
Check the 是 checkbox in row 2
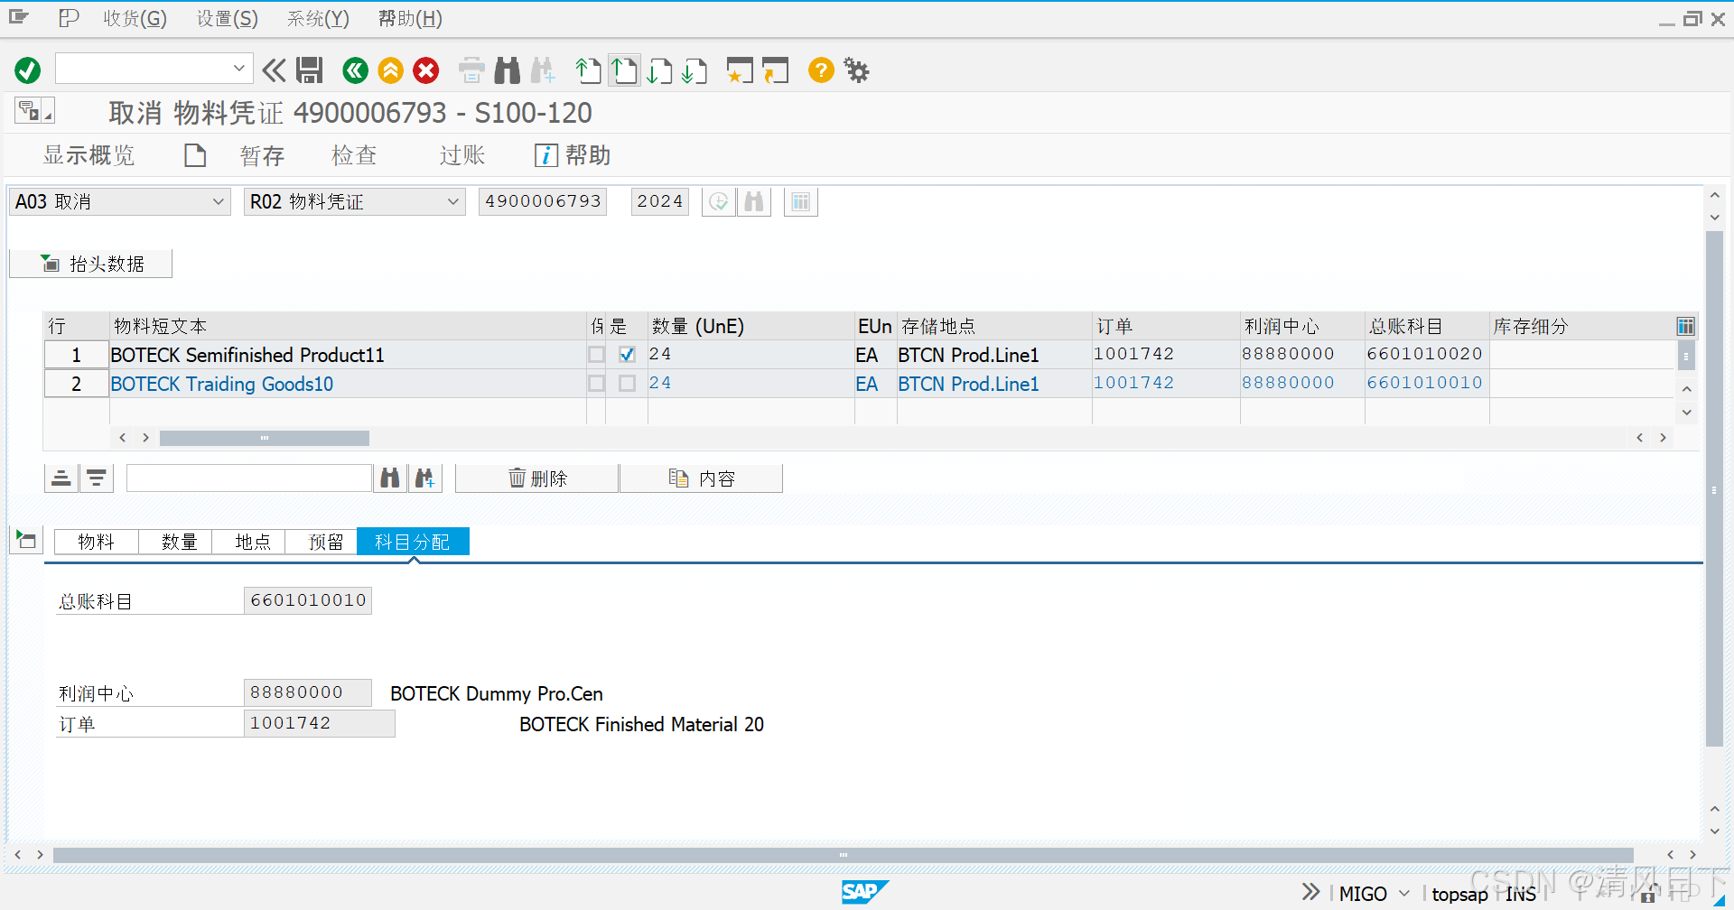tap(627, 384)
